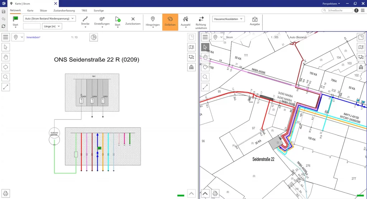Viewport: 367px width, 199px height.
Task: Activate the Einfärben coloring tool
Action: click(x=170, y=22)
